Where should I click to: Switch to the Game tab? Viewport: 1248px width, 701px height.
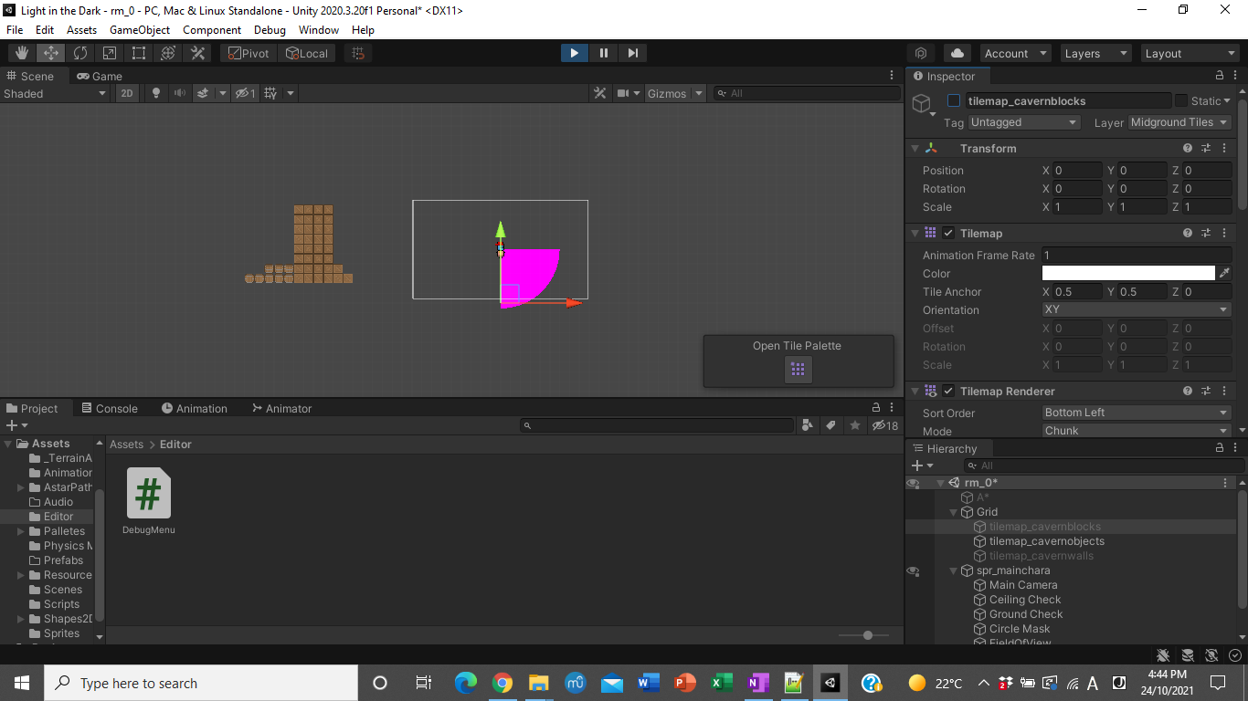point(100,76)
